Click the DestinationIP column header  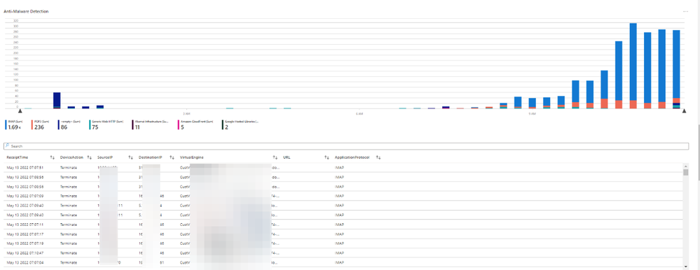(x=151, y=157)
